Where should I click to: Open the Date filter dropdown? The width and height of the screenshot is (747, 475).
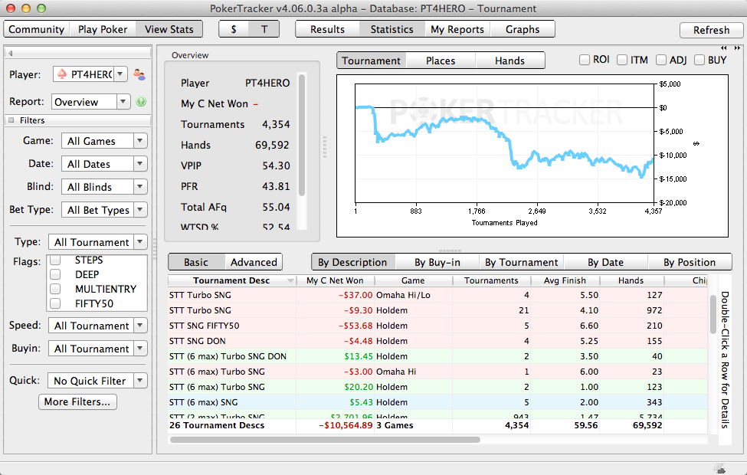[104, 164]
